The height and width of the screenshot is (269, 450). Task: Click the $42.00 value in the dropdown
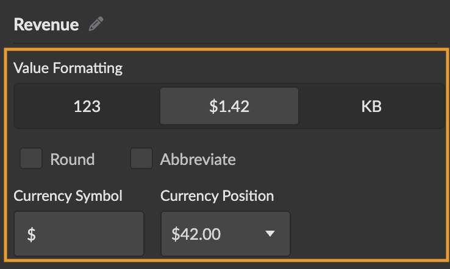coord(196,234)
